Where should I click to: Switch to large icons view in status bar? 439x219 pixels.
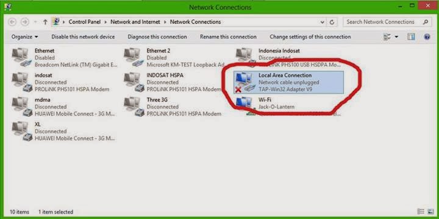(430, 212)
